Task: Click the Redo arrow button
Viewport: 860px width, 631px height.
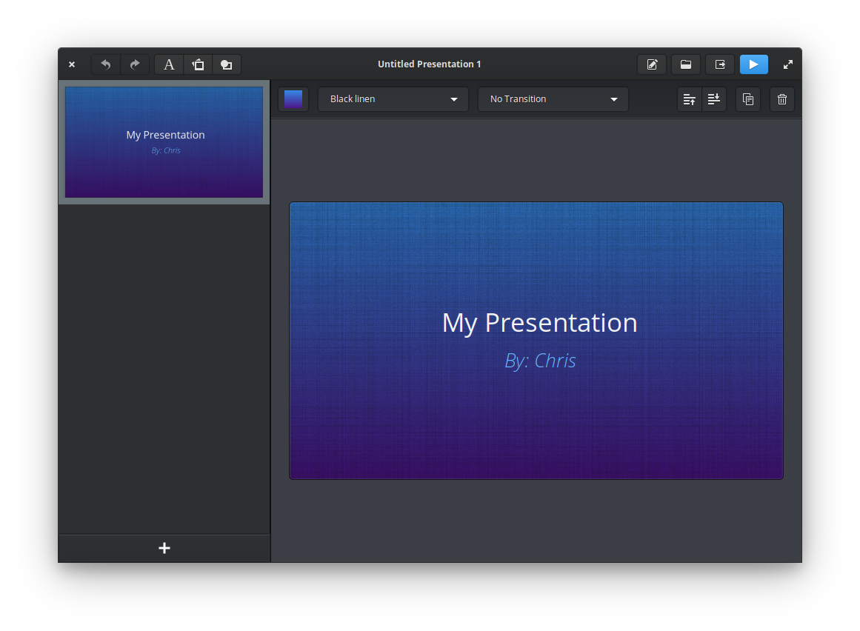Action: [x=135, y=64]
